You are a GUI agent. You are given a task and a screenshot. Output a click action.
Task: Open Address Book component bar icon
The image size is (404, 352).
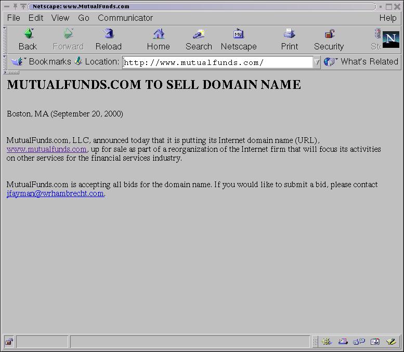(375, 342)
